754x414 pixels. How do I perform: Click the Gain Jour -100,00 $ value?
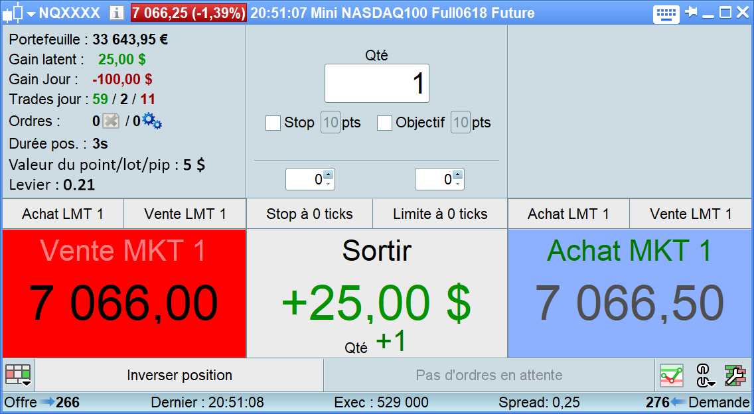122,80
